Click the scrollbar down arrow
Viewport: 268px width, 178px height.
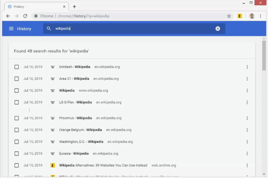pos(264,174)
